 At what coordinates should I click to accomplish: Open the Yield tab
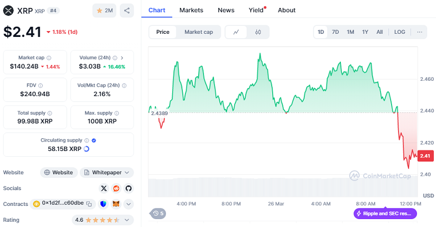coord(257,10)
